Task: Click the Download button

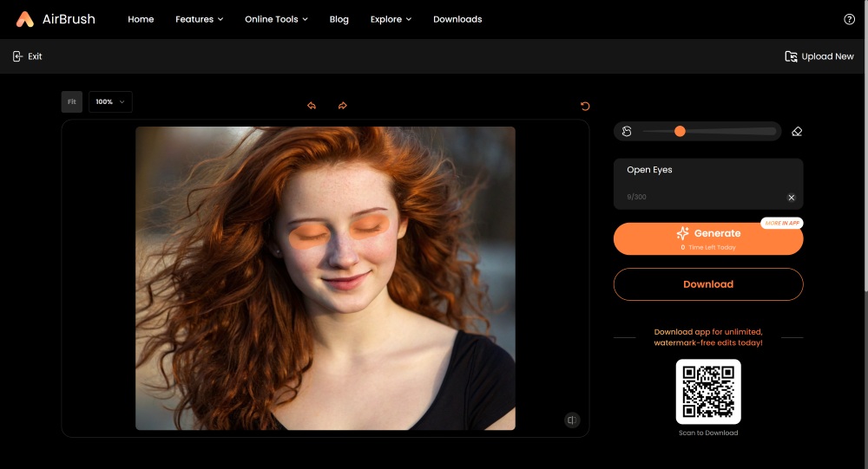Action: pos(708,284)
